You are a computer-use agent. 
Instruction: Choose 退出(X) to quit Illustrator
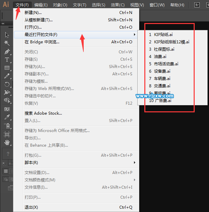[x=76, y=207]
